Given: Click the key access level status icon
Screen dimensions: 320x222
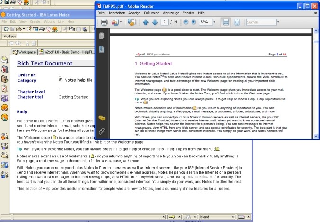Looking at the screenshot, I should pyautogui.click(x=172, y=217).
